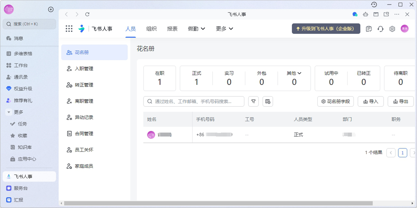Image resolution: width=417 pixels, height=208 pixels.
Task: Open 消息 in the left sidebar
Action: [x=29, y=38]
